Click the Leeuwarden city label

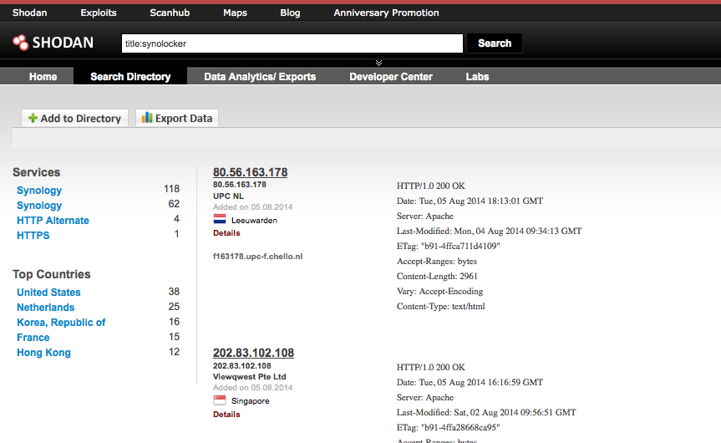[254, 221]
